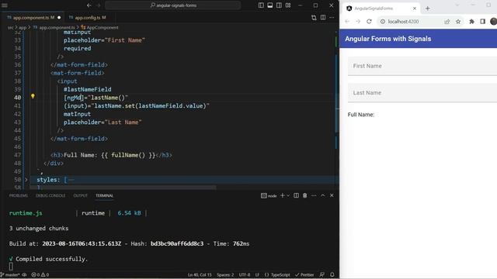Go back in VS Code navigation history
The width and height of the screenshot is (497, 279).
(x=89, y=5)
